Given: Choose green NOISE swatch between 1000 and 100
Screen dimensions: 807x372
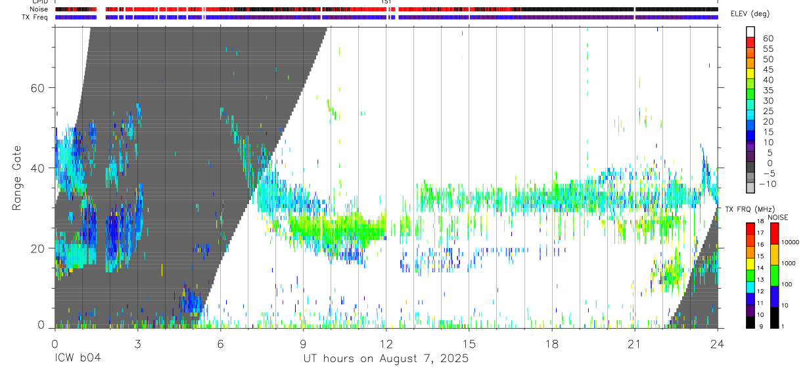Looking at the screenshot, I should pyautogui.click(x=774, y=276).
